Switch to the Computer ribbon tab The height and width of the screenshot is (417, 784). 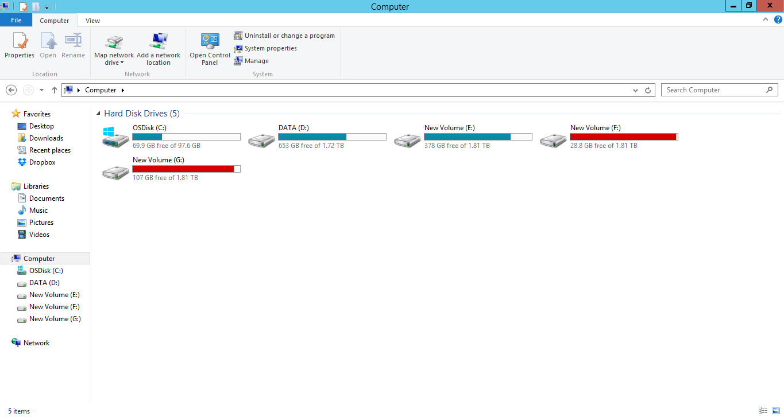[55, 21]
